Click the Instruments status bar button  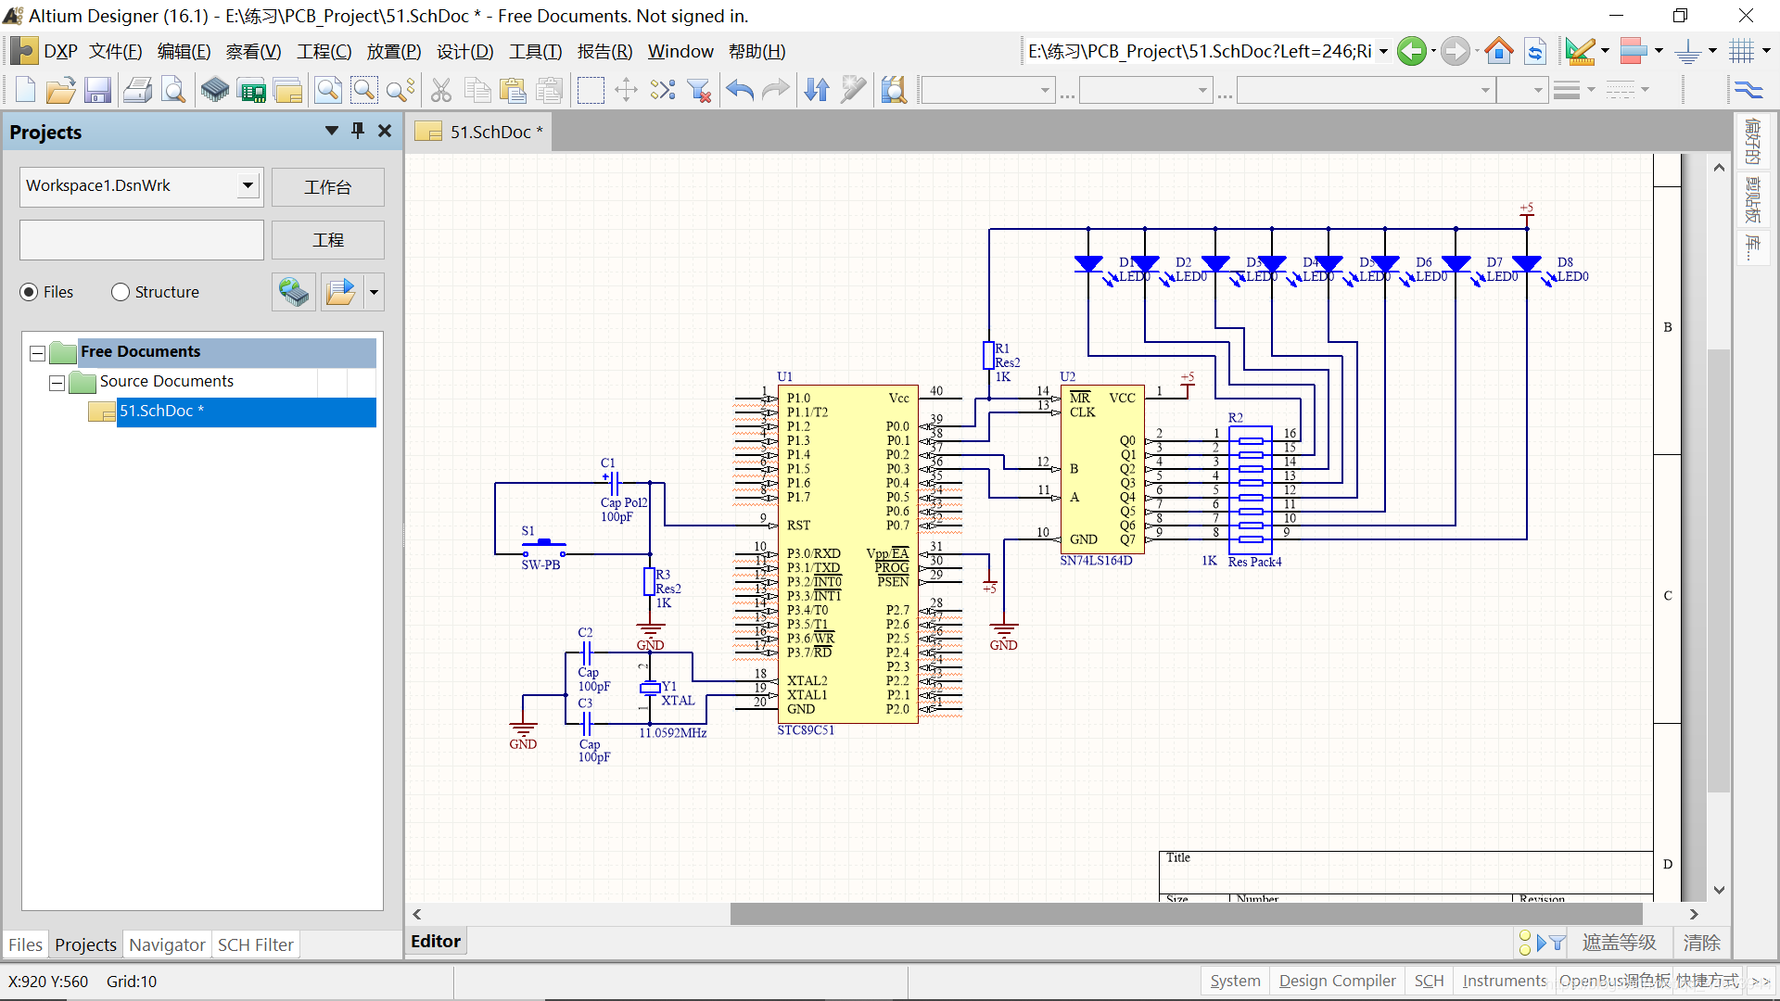tap(1505, 981)
